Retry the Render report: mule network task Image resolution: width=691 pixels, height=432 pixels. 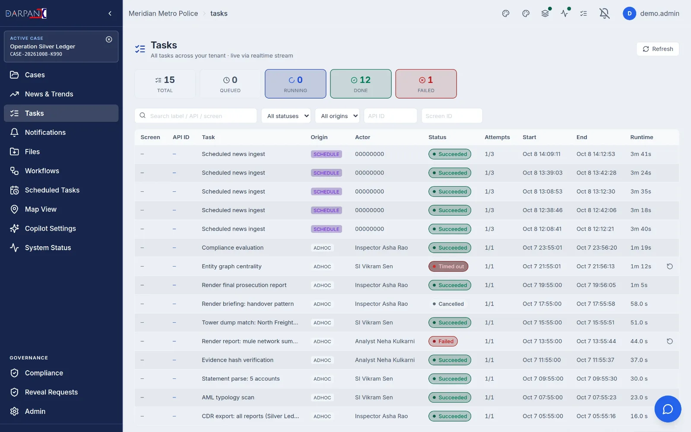(669, 341)
